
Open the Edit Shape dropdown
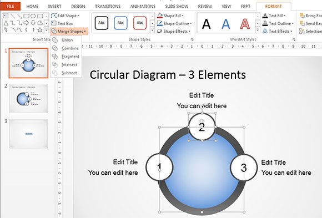click(x=65, y=16)
